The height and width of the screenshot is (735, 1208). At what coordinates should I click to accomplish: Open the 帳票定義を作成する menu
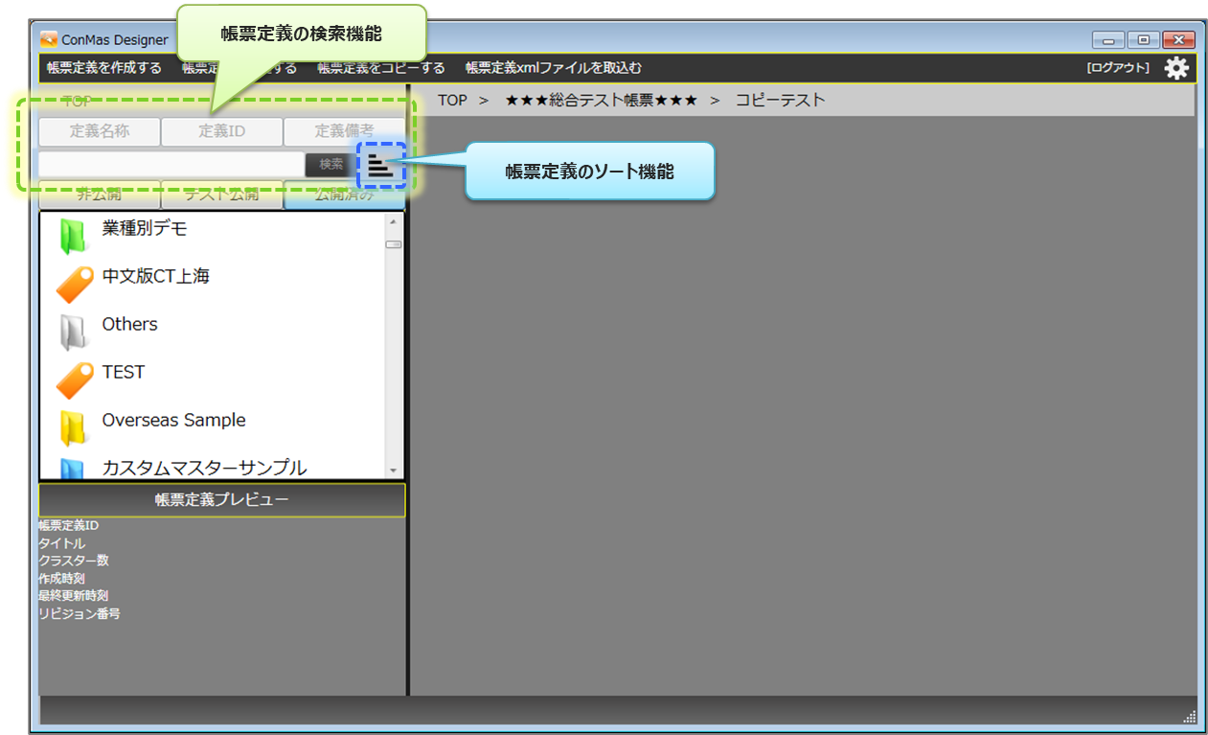pos(104,68)
